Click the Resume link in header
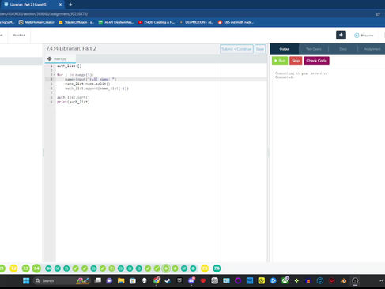The image size is (385, 289). click(x=364, y=36)
